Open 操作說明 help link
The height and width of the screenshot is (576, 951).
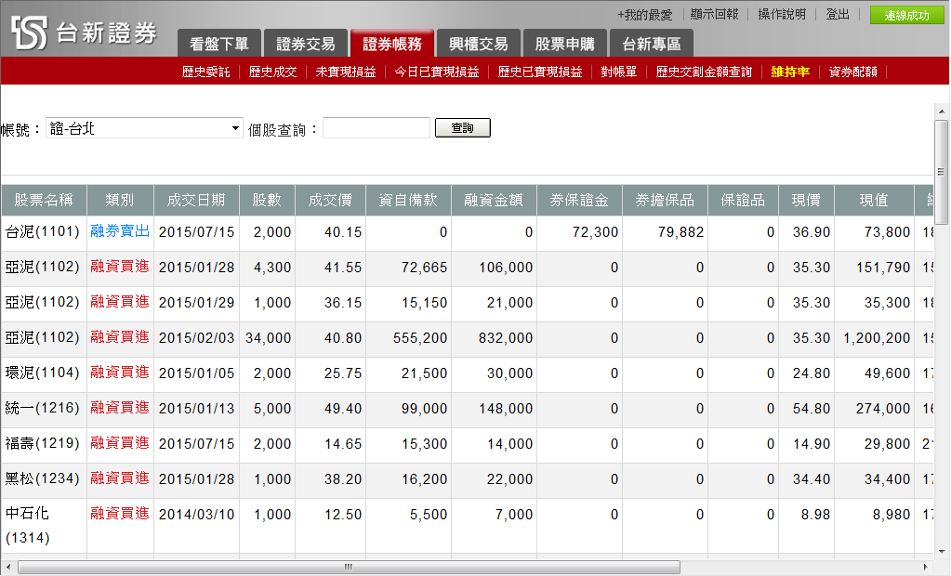(781, 15)
